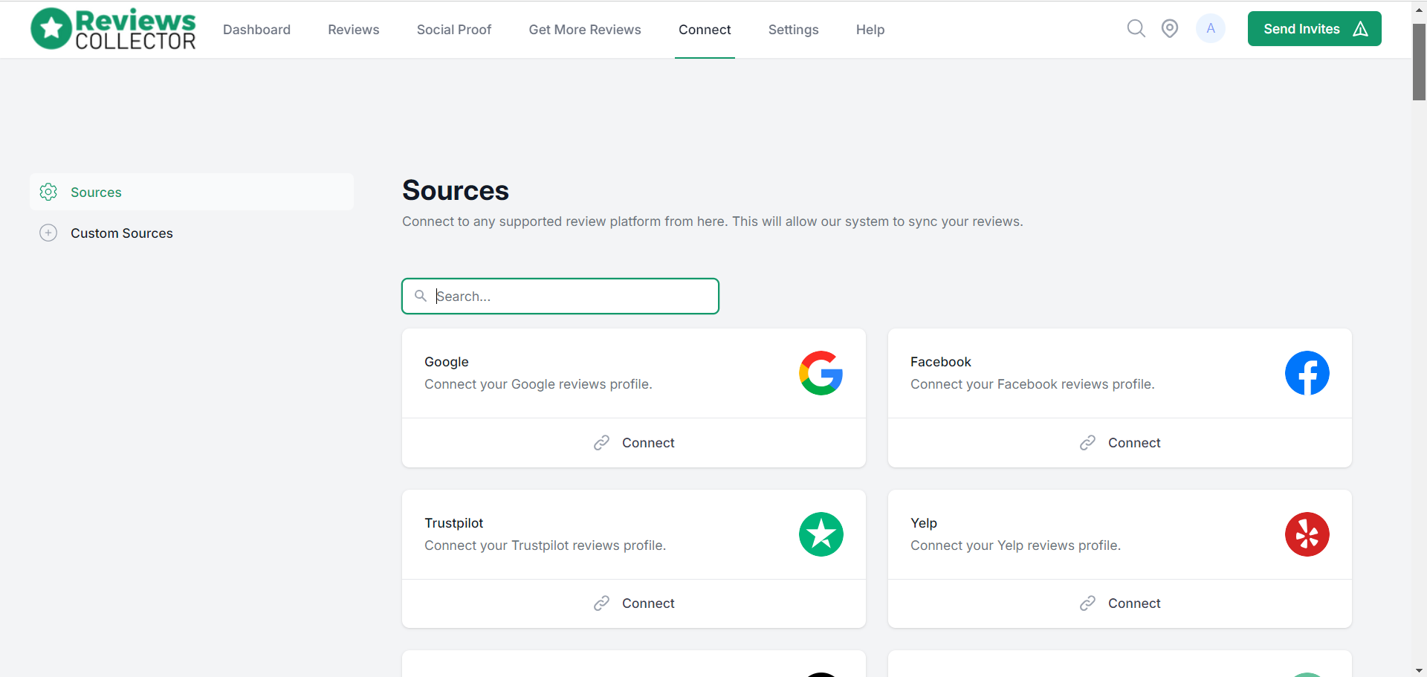Image resolution: width=1427 pixels, height=677 pixels.
Task: Click 'Connect your Trustpilot reviews profile.' text
Action: pos(545,545)
